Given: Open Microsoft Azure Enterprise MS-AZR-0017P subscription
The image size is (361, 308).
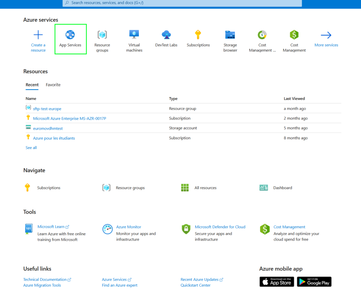Looking at the screenshot, I should (x=69, y=118).
